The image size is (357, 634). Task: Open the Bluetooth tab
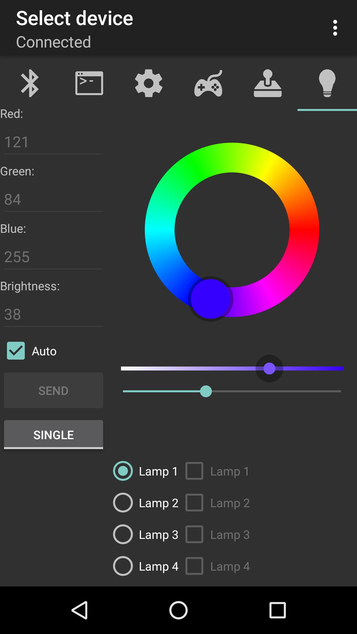click(x=30, y=83)
